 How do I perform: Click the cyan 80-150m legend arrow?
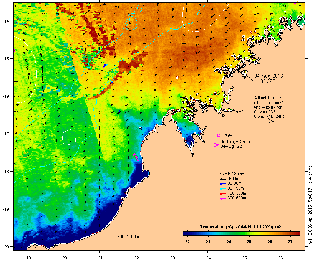pos(223,189)
